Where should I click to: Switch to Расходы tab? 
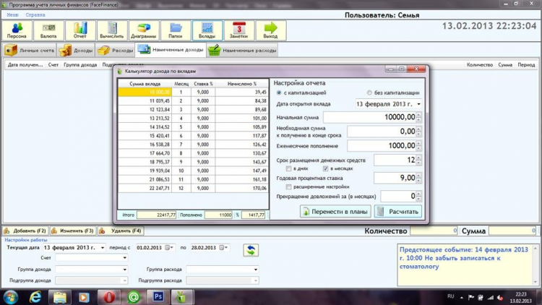click(115, 50)
